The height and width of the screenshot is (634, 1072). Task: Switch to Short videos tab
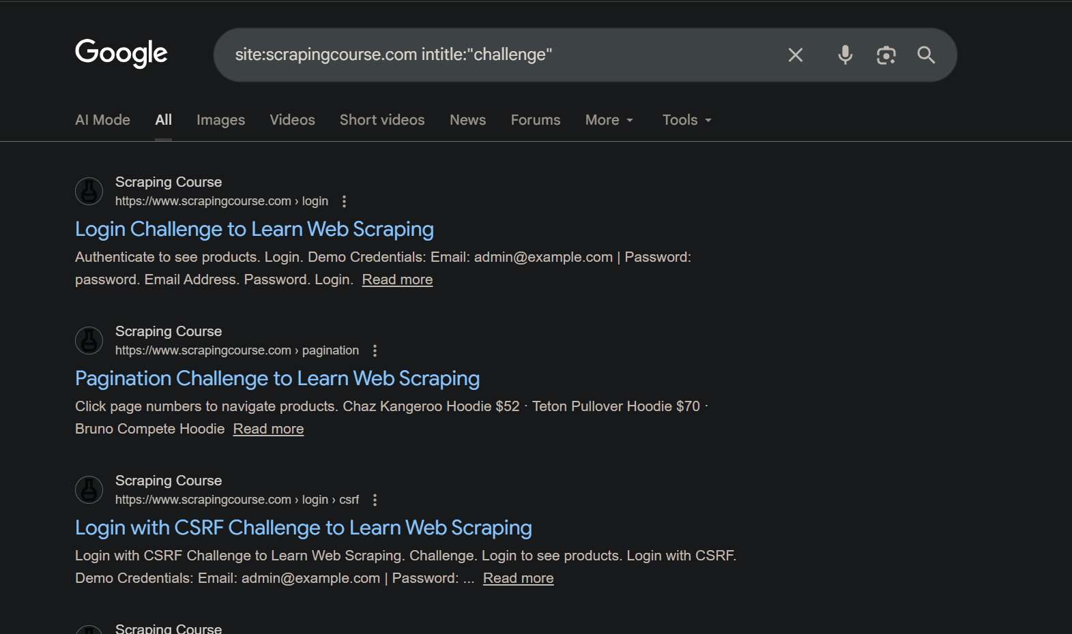pyautogui.click(x=382, y=120)
